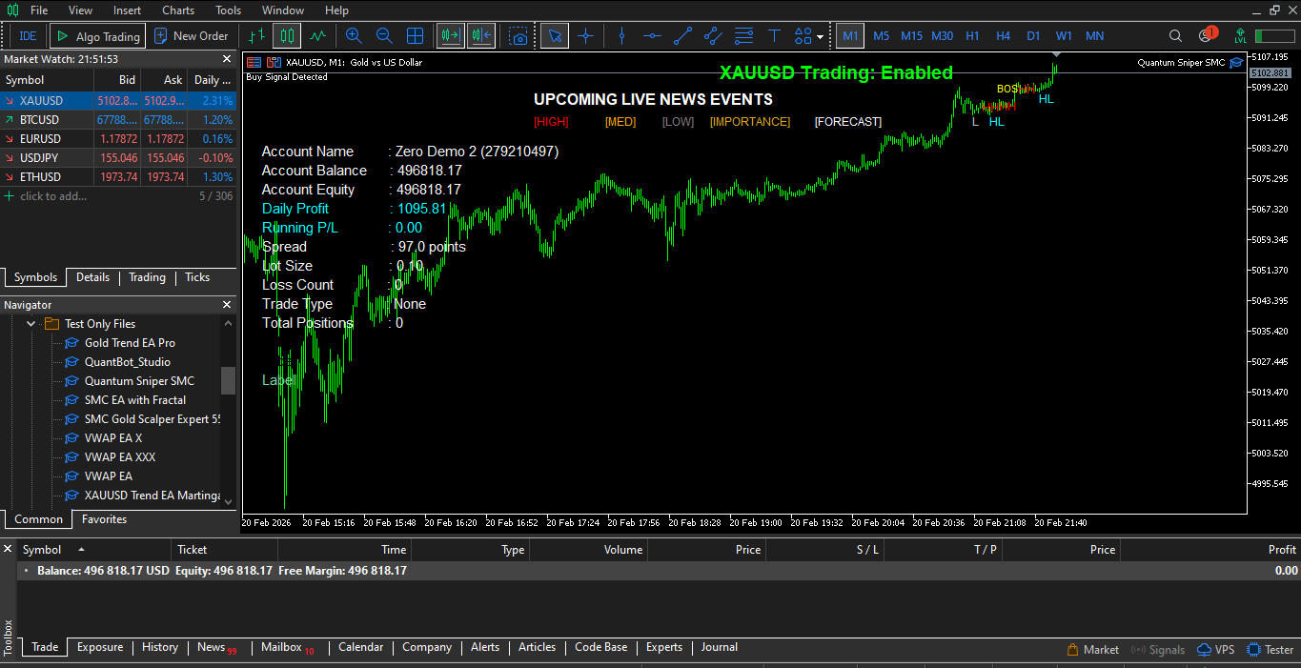Draw a horizontal line object
The width and height of the screenshot is (1301, 668).
pos(652,36)
